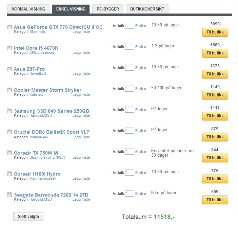
Task: Open the CPU/prosessor category link
Action: pos(42,52)
